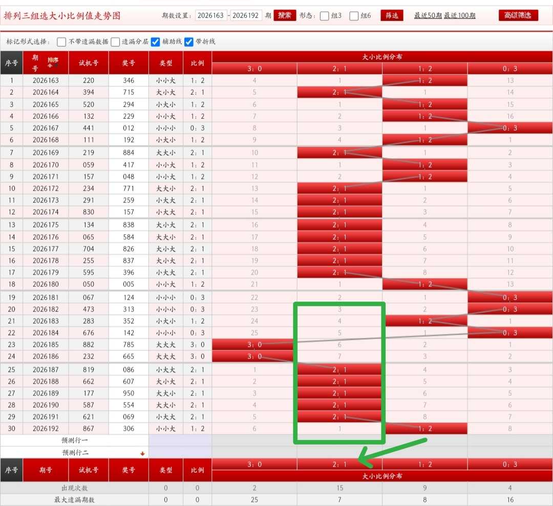
Task: Select 试机号 value 704
Action: 89,249
